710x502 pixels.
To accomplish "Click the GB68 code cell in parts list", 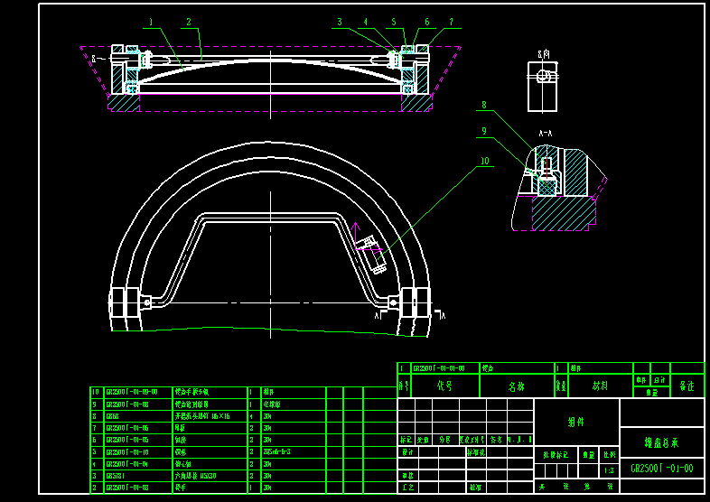I will [138, 416].
